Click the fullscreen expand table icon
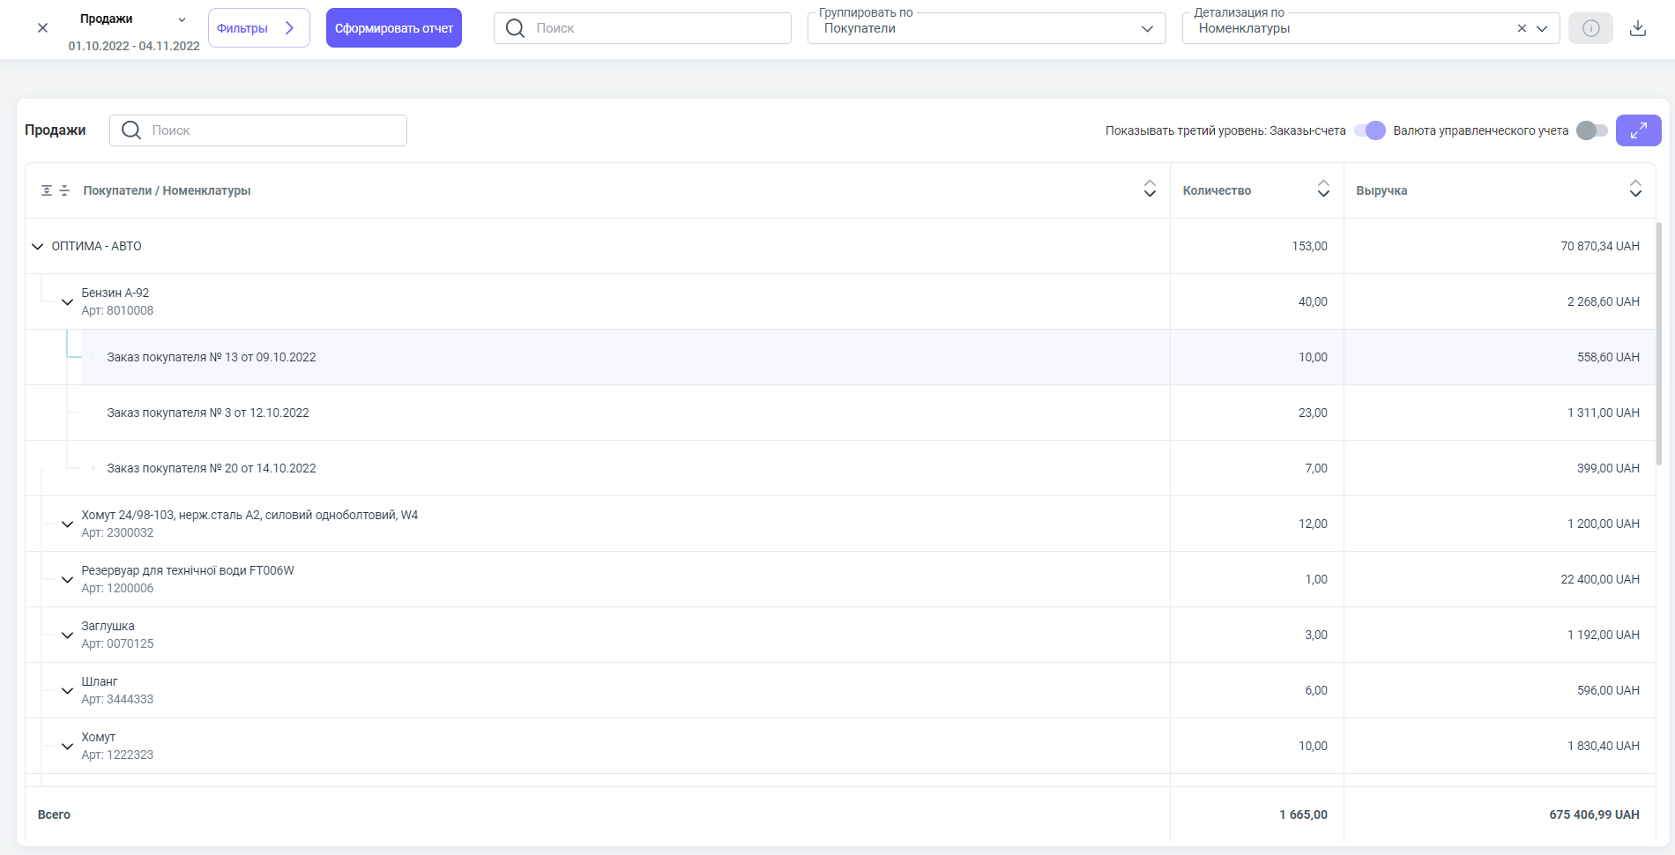Viewport: 1675px width, 855px height. (1638, 130)
